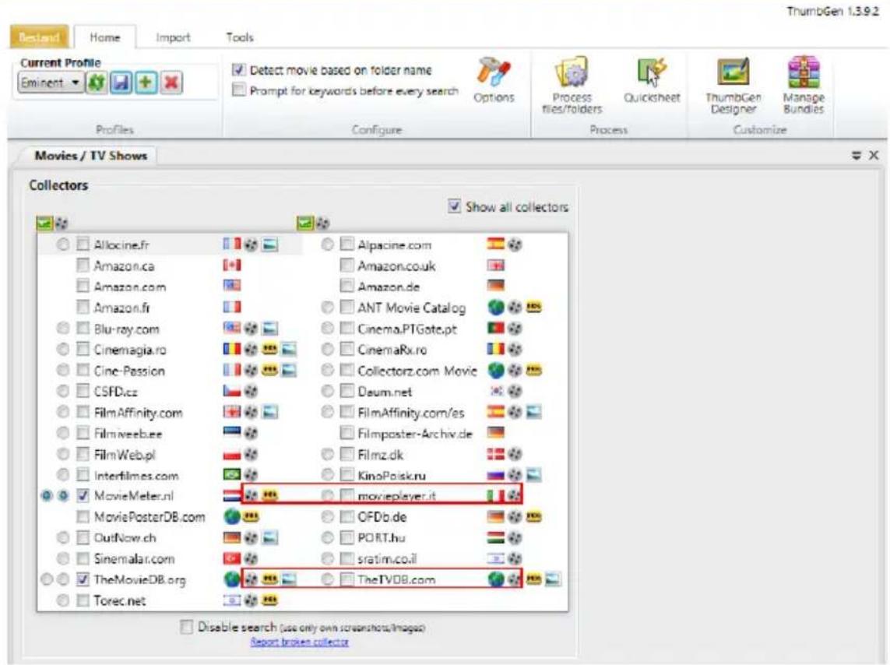Select the radio button for KinoPoisk.ru

(x=328, y=475)
